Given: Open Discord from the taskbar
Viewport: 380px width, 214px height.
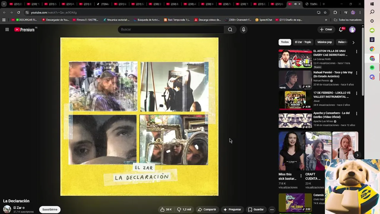Looking at the screenshot, I should click(x=372, y=77).
